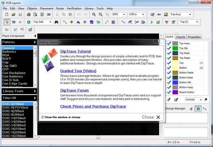The width and height of the screenshot is (213, 147).
Task: Open the 0.05 in grid dropdown
Action: pos(143,15)
